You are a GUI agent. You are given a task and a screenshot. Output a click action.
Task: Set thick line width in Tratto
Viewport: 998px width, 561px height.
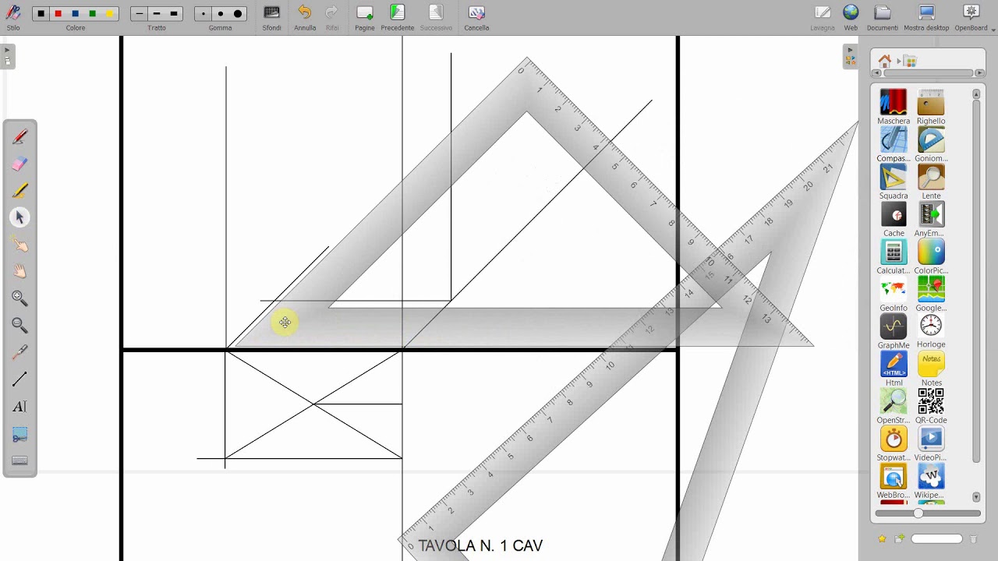174,13
